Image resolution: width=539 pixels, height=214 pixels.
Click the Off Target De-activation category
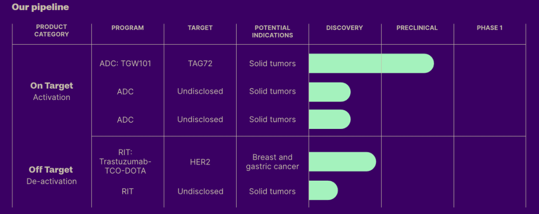(x=51, y=175)
